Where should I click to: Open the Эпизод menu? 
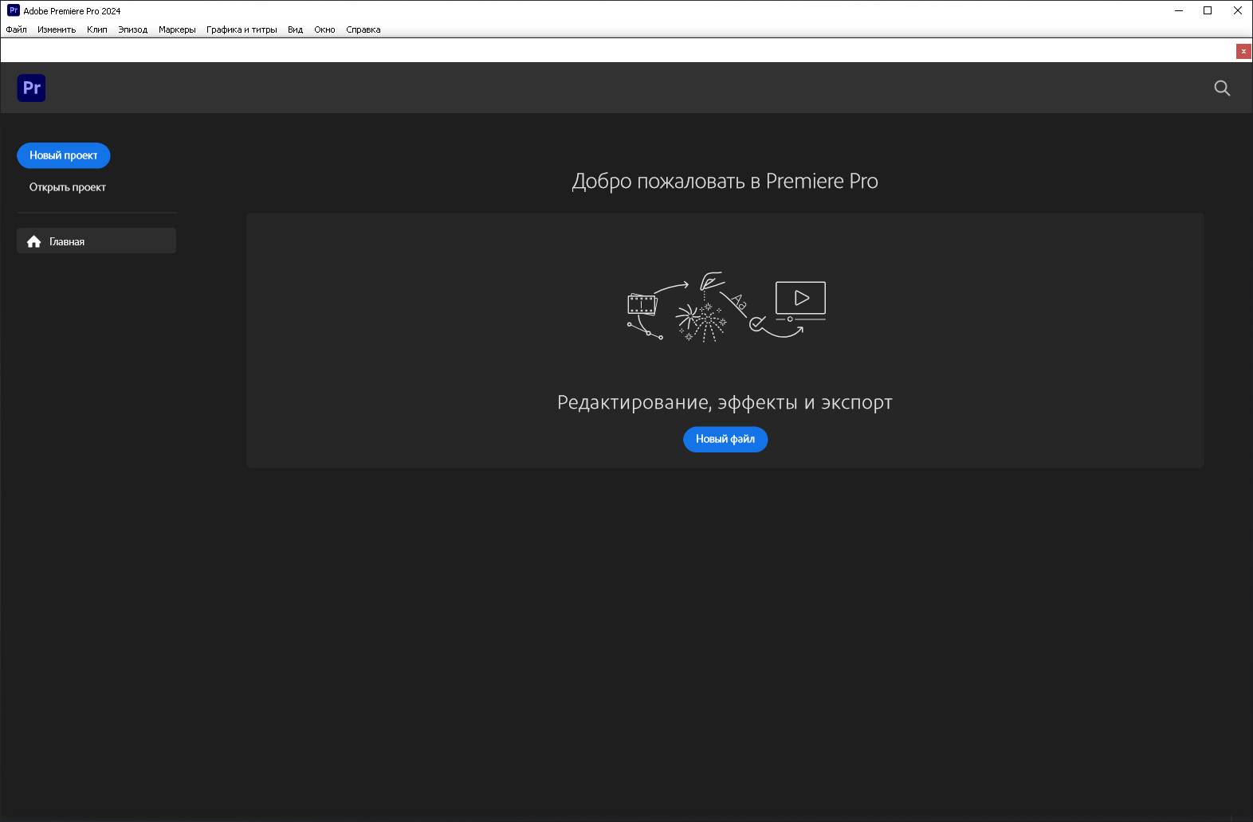tap(133, 29)
